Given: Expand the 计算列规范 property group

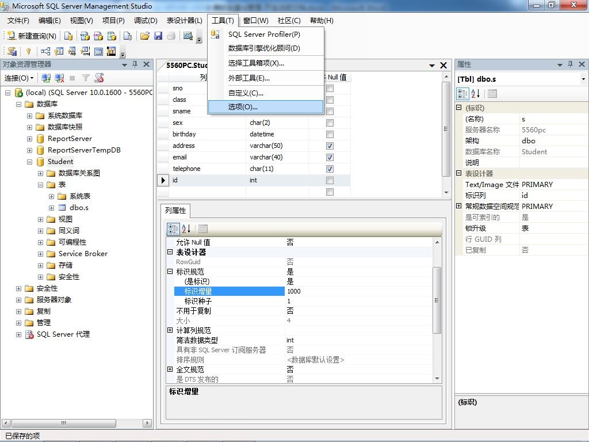Looking at the screenshot, I should [170, 330].
